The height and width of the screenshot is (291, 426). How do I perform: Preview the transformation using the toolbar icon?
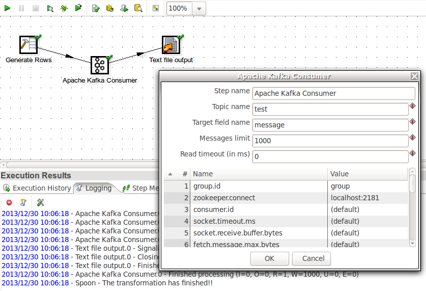coord(50,8)
